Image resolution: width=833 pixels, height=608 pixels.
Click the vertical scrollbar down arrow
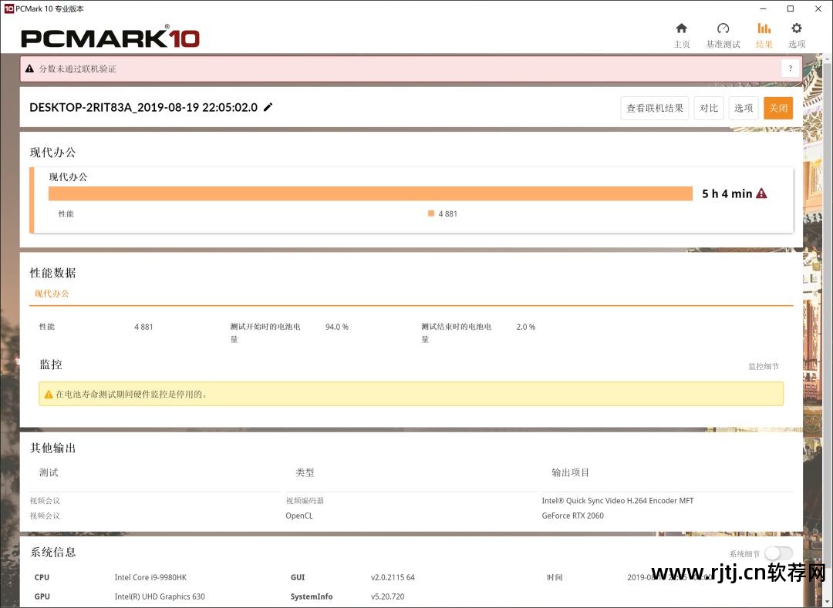click(x=828, y=602)
